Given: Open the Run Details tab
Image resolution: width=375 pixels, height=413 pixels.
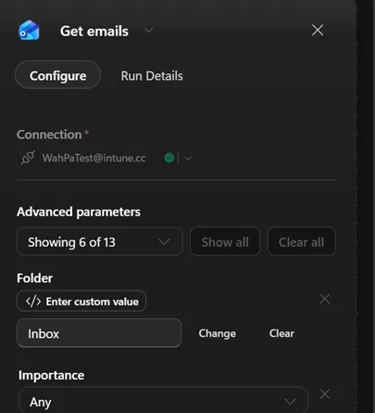Looking at the screenshot, I should pos(152,76).
